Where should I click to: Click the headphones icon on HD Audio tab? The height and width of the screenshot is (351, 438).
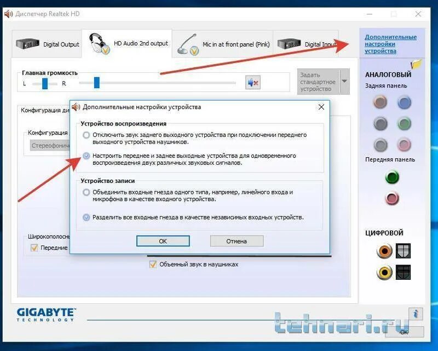tap(99, 44)
